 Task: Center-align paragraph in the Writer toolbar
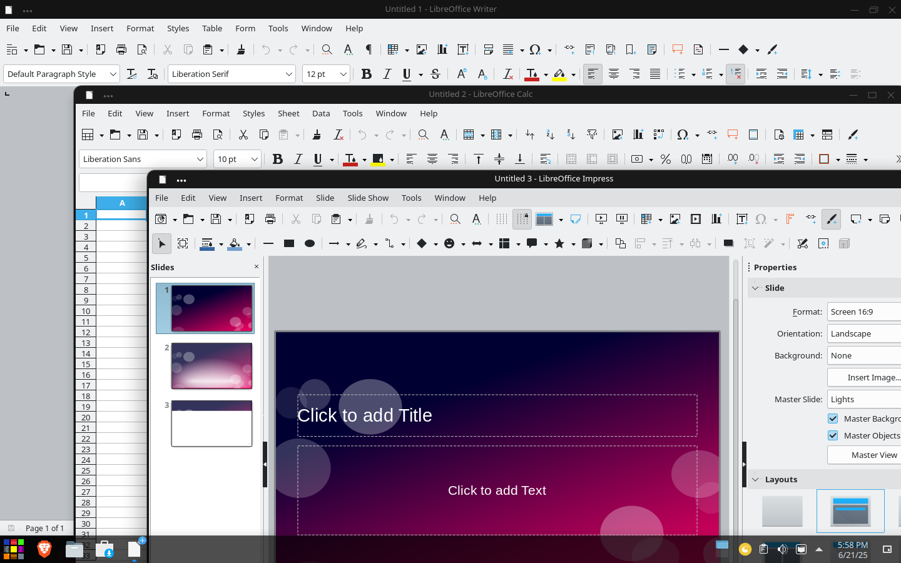point(614,74)
